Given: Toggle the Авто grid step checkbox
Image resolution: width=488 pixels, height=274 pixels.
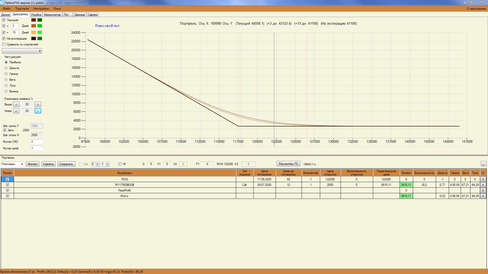Looking at the screenshot, I should coord(5,130).
